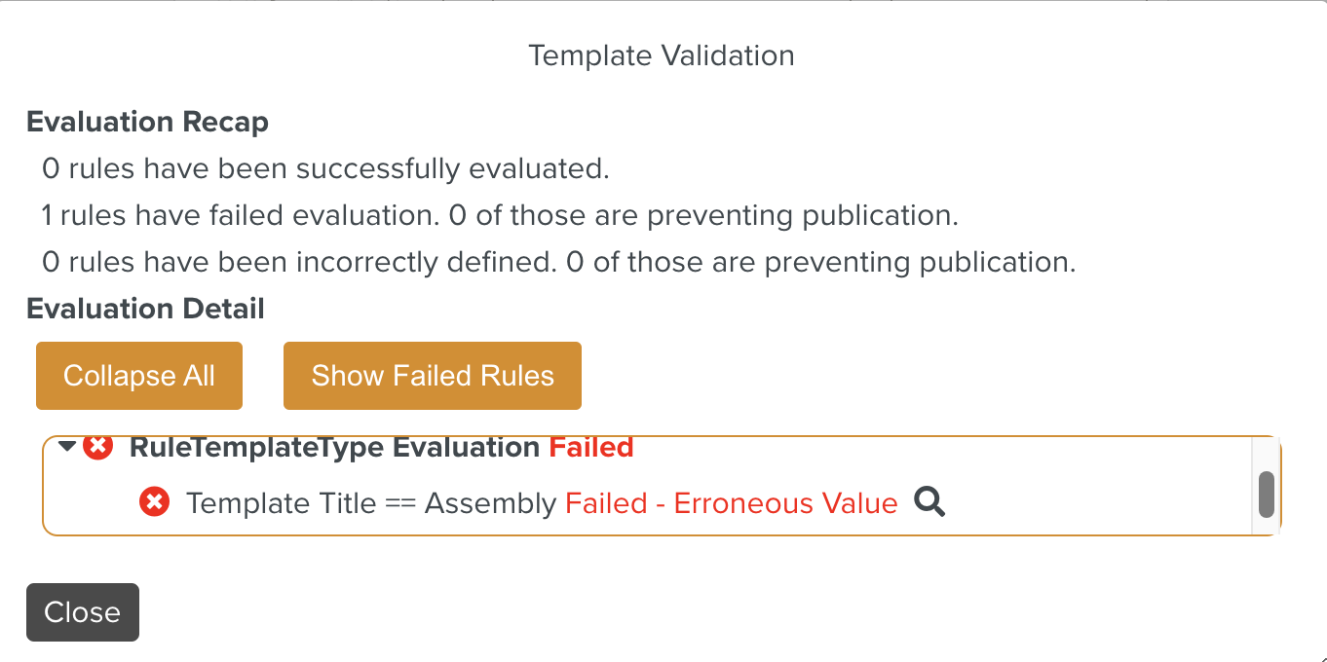Click the Template Validation dialog title
Viewport: 1327px width, 662px height.
tap(662, 55)
